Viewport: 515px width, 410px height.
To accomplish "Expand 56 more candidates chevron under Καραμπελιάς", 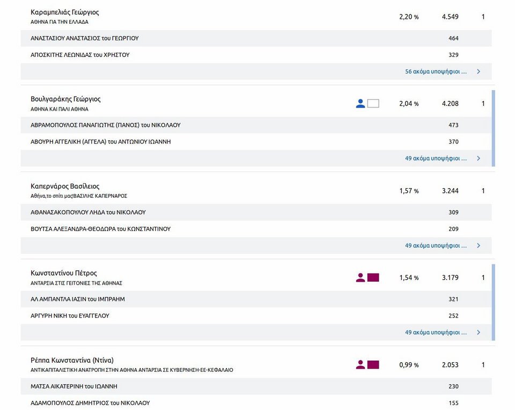I will point(479,71).
